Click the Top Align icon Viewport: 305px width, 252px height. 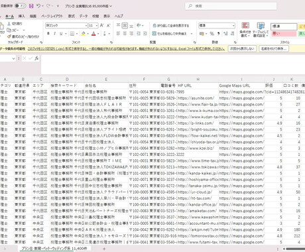[118, 26]
